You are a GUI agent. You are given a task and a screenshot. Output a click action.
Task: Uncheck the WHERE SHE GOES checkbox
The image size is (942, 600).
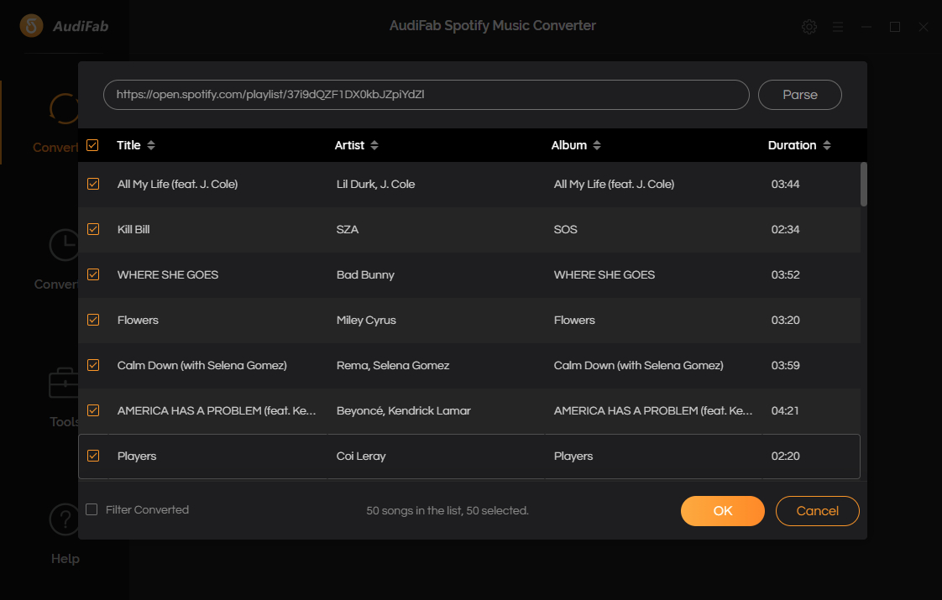pyautogui.click(x=93, y=274)
